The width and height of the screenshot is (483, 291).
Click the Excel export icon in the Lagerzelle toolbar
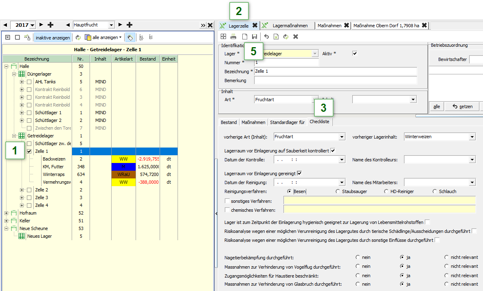click(276, 37)
